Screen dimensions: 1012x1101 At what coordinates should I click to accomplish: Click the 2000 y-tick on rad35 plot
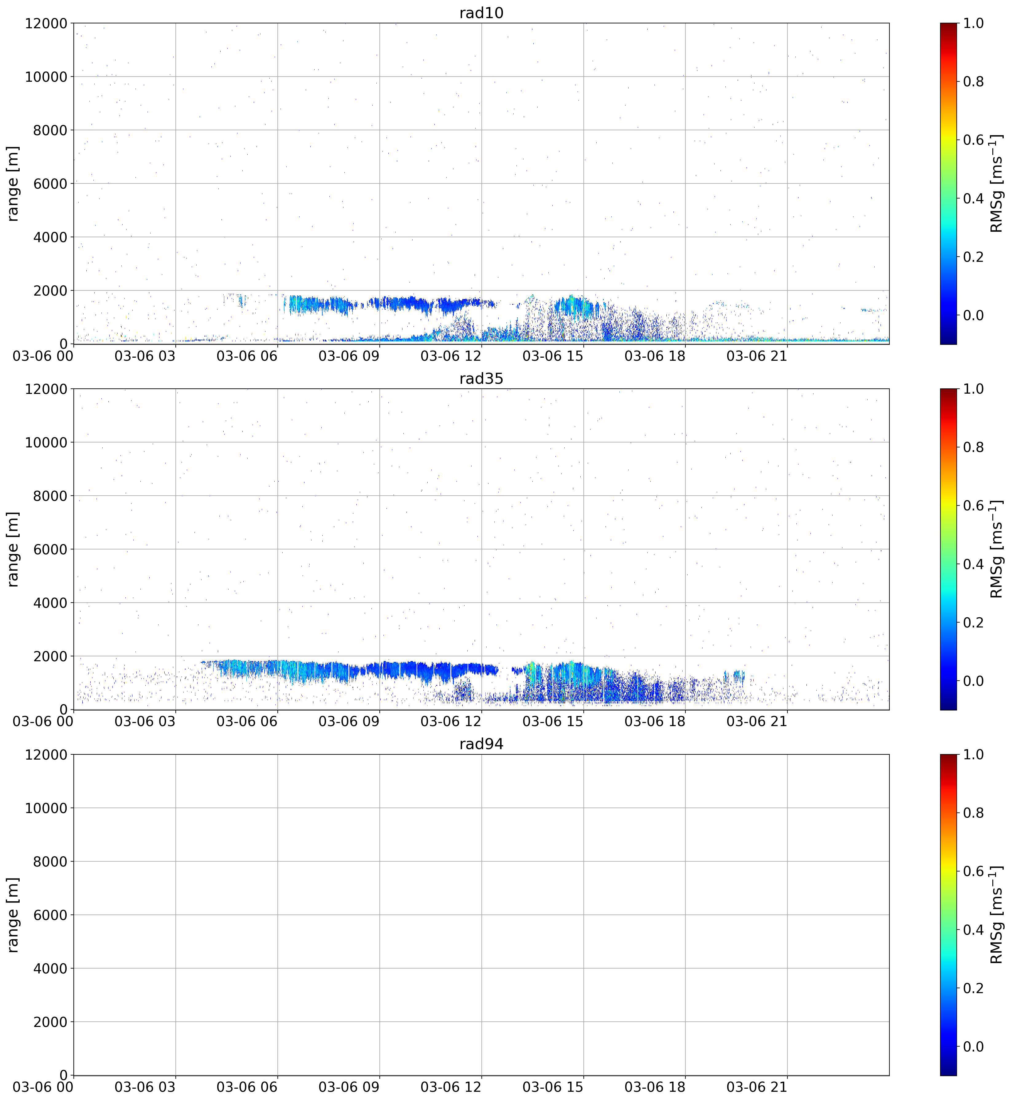(x=50, y=656)
